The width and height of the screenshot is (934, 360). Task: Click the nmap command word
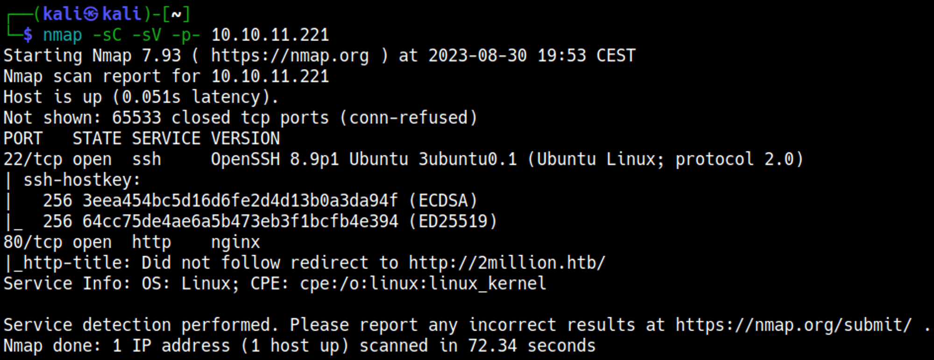coord(62,35)
